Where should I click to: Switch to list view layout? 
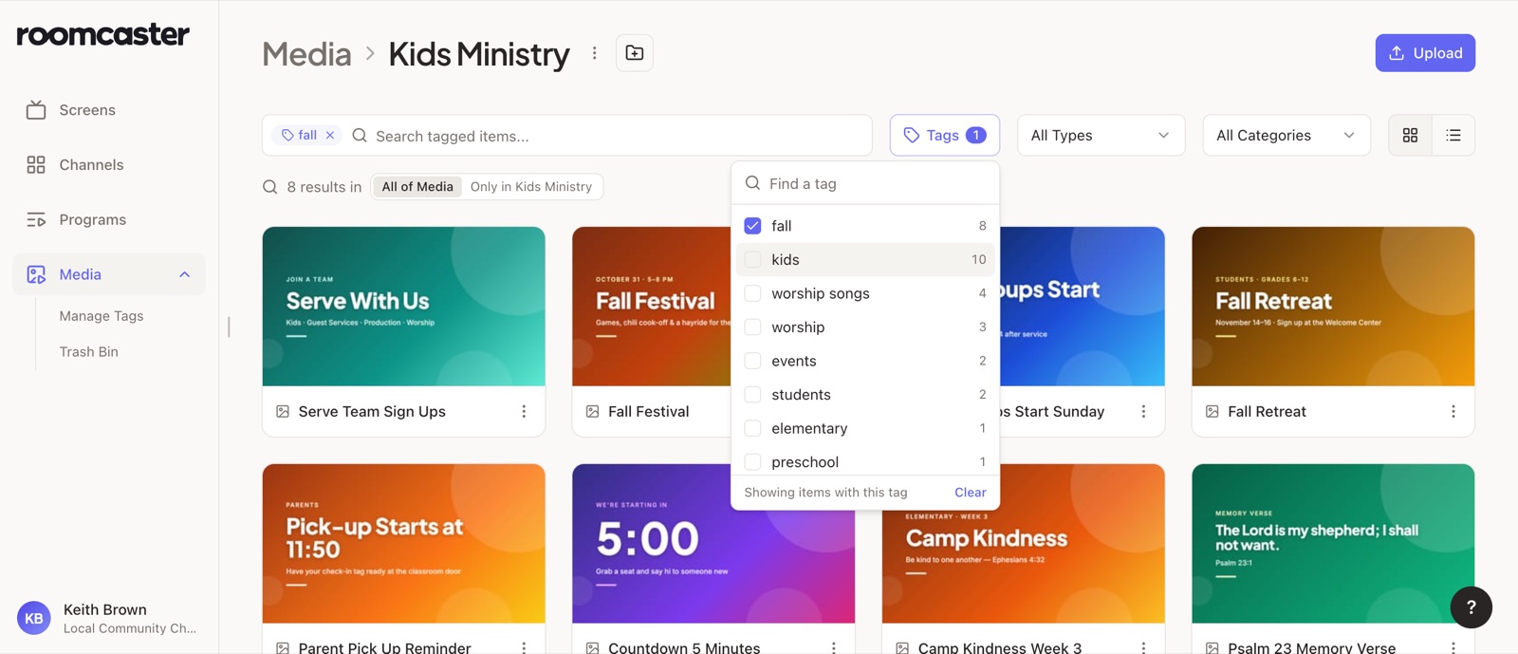tap(1453, 135)
